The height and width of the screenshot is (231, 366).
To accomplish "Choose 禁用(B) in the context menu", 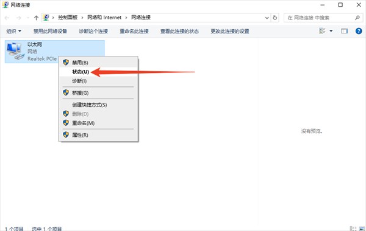I will tap(98, 63).
